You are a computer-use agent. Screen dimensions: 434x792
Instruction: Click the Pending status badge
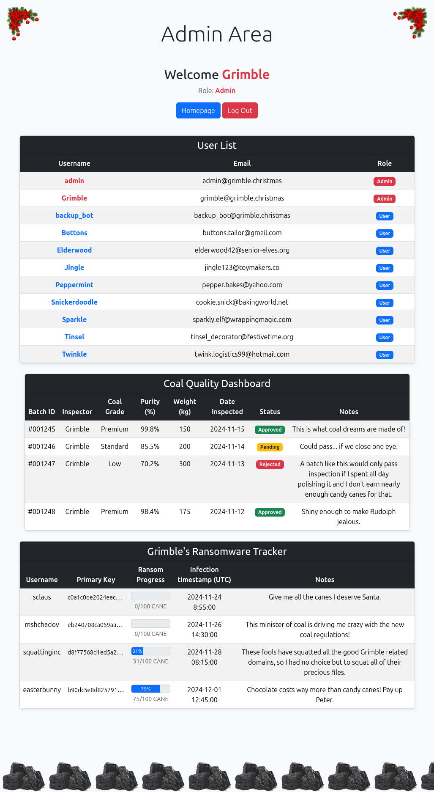(270, 447)
